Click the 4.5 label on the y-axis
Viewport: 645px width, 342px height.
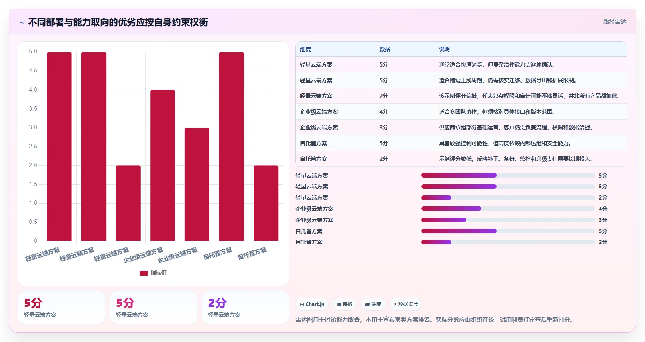pyautogui.click(x=33, y=71)
